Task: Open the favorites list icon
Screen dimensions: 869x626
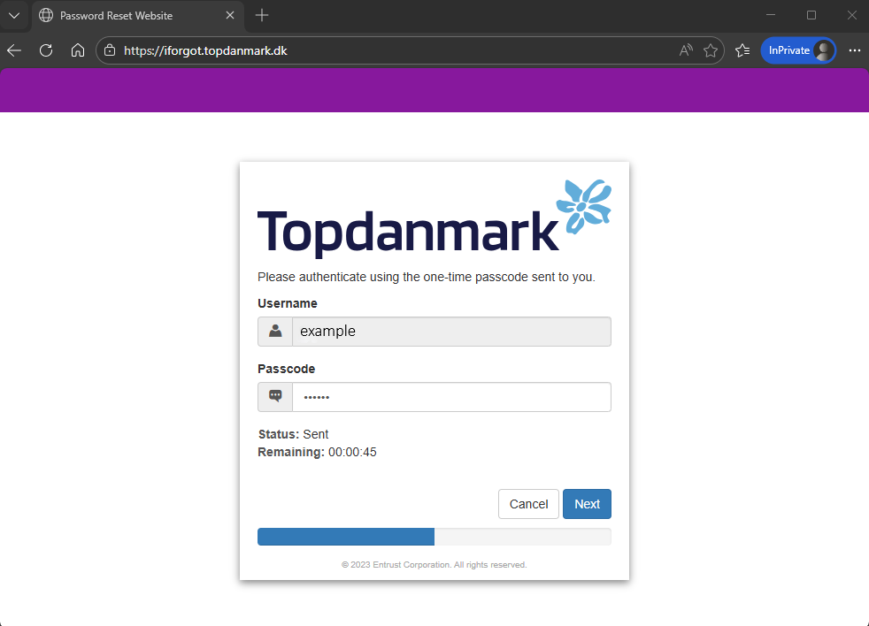Action: click(742, 50)
